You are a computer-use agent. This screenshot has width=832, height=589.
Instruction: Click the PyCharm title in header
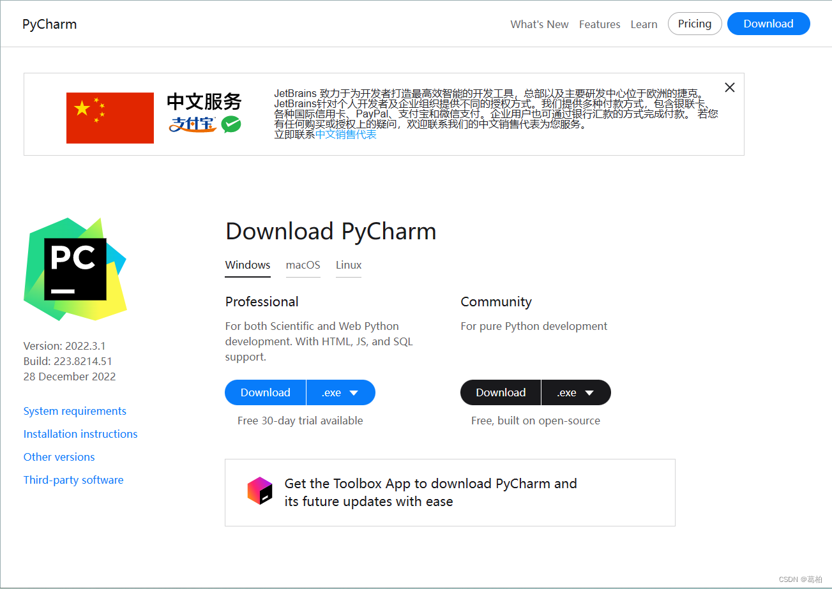(49, 24)
